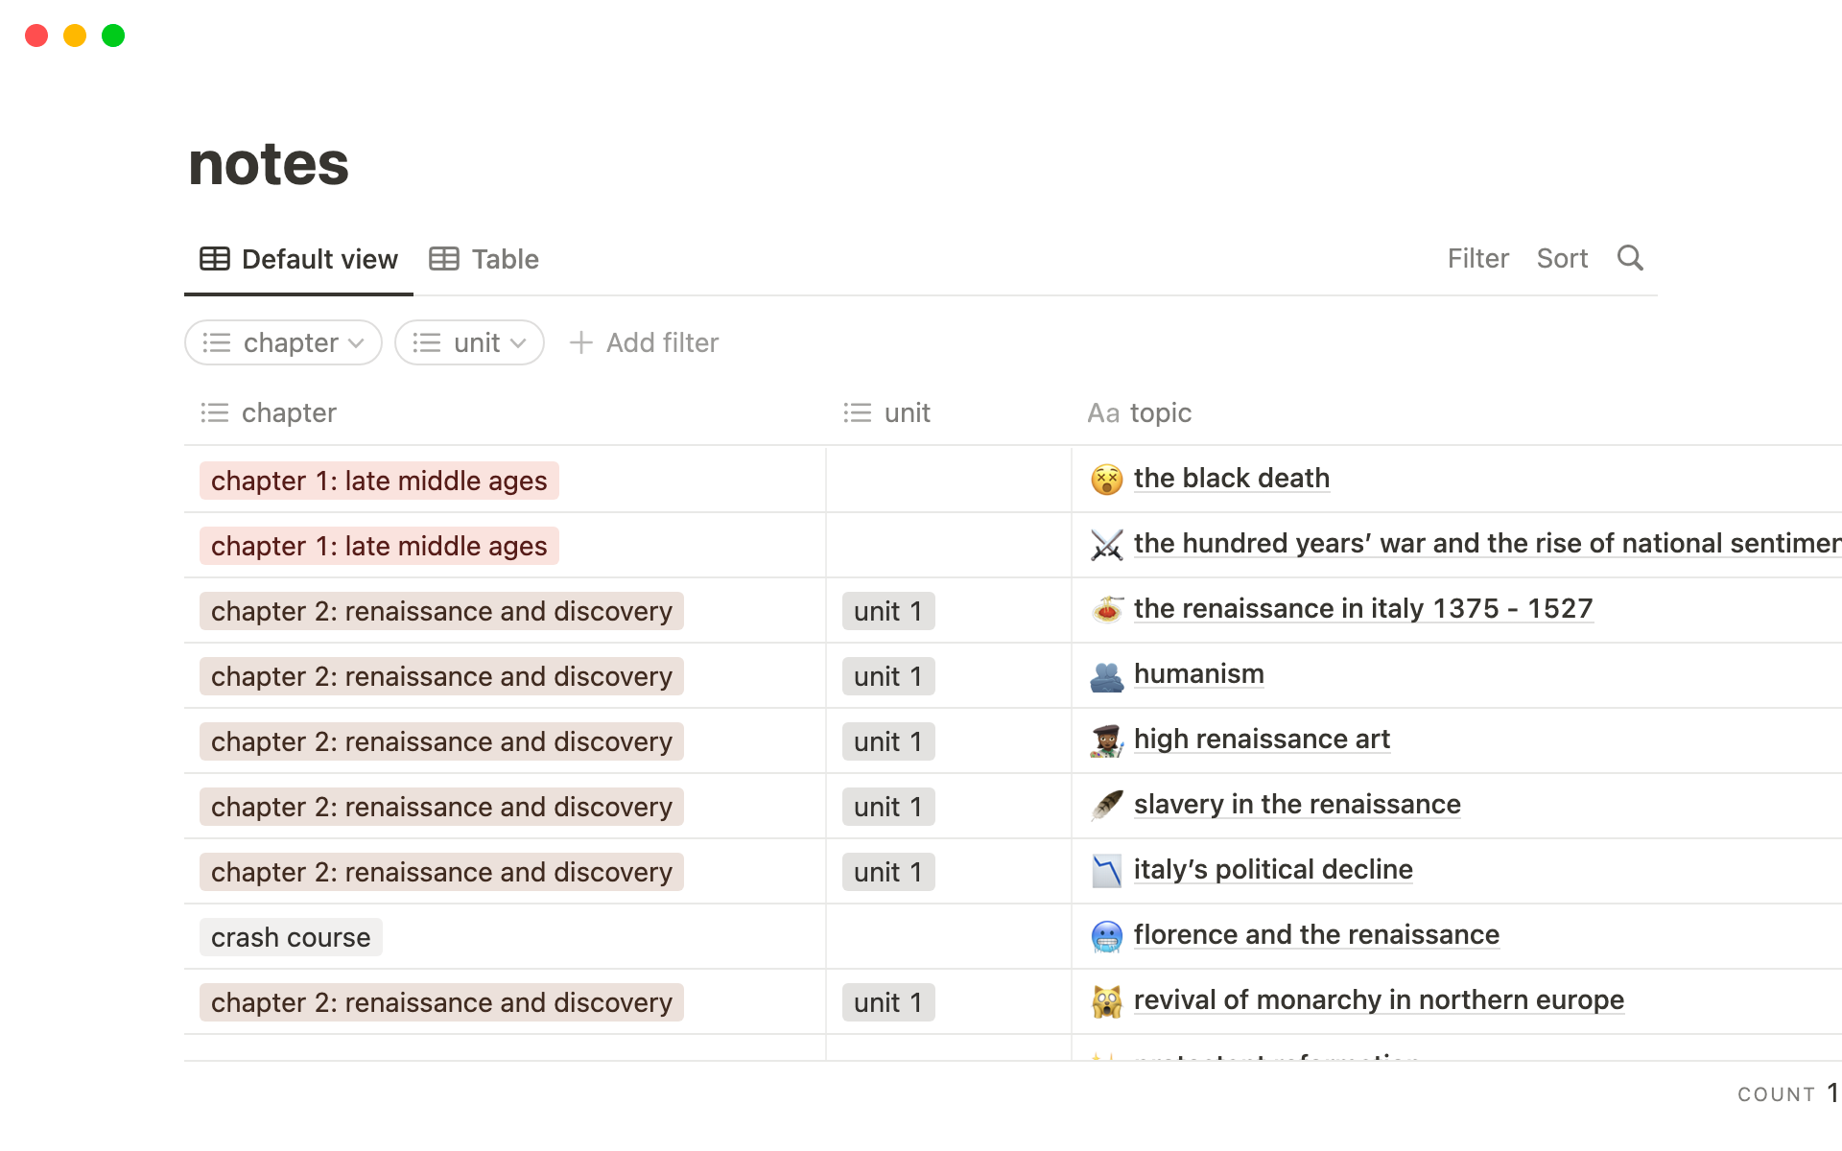Expand the unit filter dropdown
Screen dimensions: 1842x1151
click(469, 342)
